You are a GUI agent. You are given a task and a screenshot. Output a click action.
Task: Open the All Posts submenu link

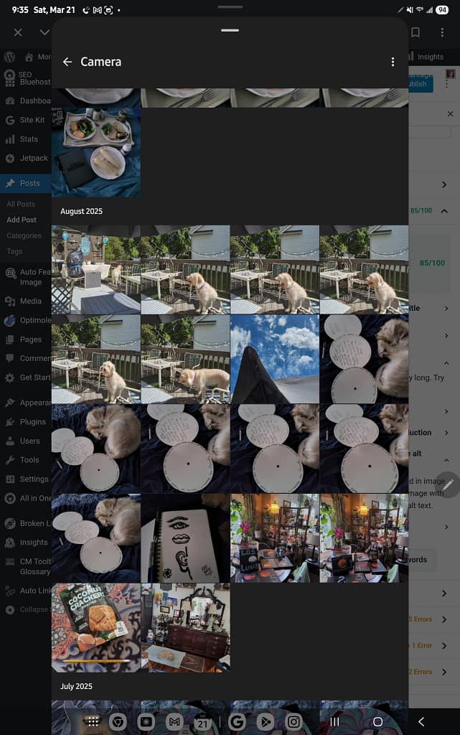pos(21,204)
